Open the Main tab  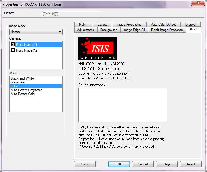coord(83,25)
